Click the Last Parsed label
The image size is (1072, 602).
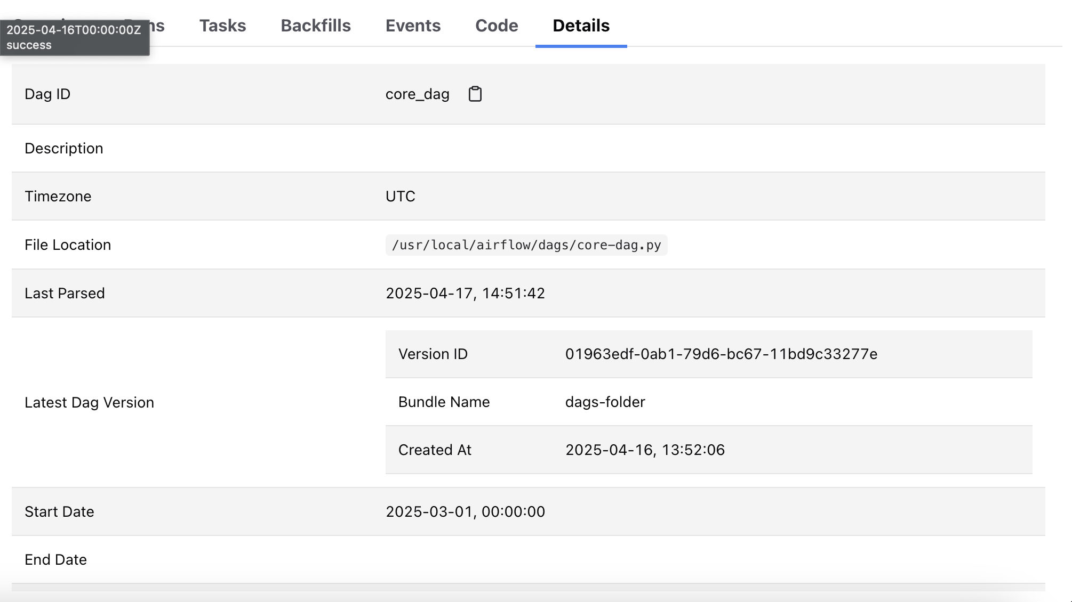tap(65, 294)
